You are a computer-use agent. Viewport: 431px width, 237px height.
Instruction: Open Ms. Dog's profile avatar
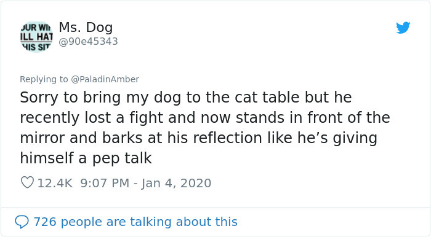pyautogui.click(x=36, y=37)
